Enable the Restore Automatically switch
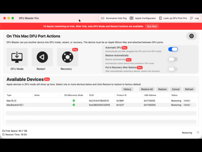The height and width of the screenshot is (152, 202). pyautogui.click(x=173, y=59)
